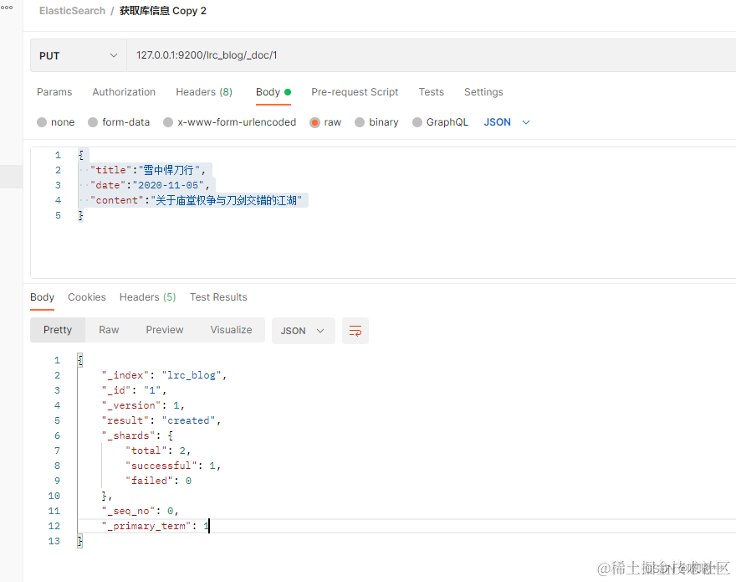The height and width of the screenshot is (582, 736).
Task: Open the Pre-request Script tab
Action: [355, 92]
